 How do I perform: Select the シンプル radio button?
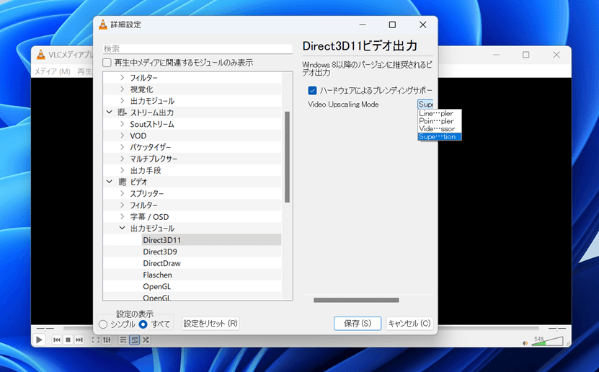coord(103,324)
